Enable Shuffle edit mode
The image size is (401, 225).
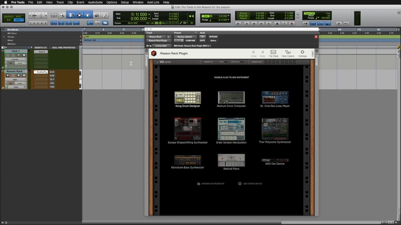coord(8,17)
